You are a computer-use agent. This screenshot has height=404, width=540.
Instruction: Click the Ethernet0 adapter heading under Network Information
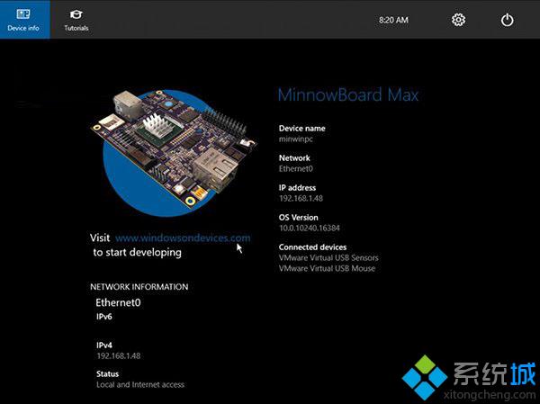tap(118, 302)
